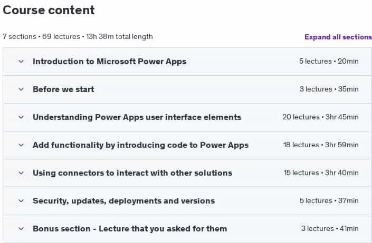Expand the Introduction to Microsoft Power Apps chevron
This screenshot has height=243, width=372.
[x=21, y=62]
